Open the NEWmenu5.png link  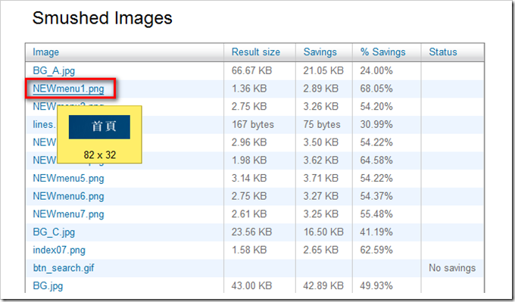68,179
